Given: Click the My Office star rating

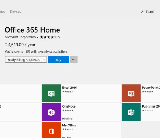Looking at the screenshot, I should 68,129.
